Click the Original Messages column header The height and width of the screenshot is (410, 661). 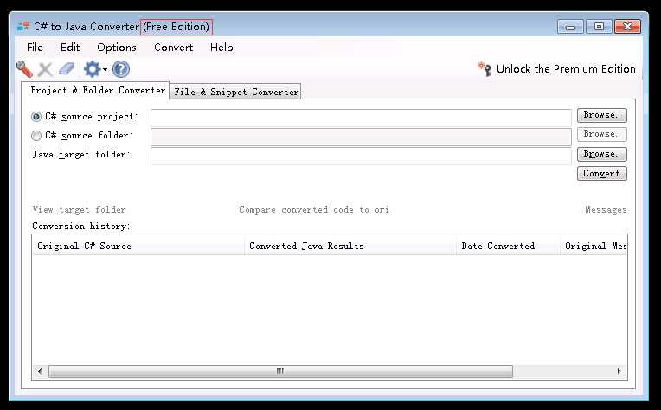594,246
